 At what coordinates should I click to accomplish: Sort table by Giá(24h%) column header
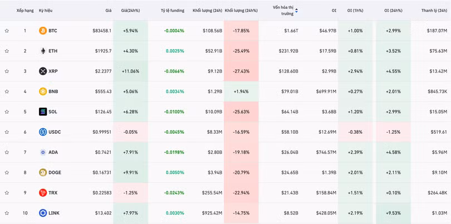pos(130,11)
